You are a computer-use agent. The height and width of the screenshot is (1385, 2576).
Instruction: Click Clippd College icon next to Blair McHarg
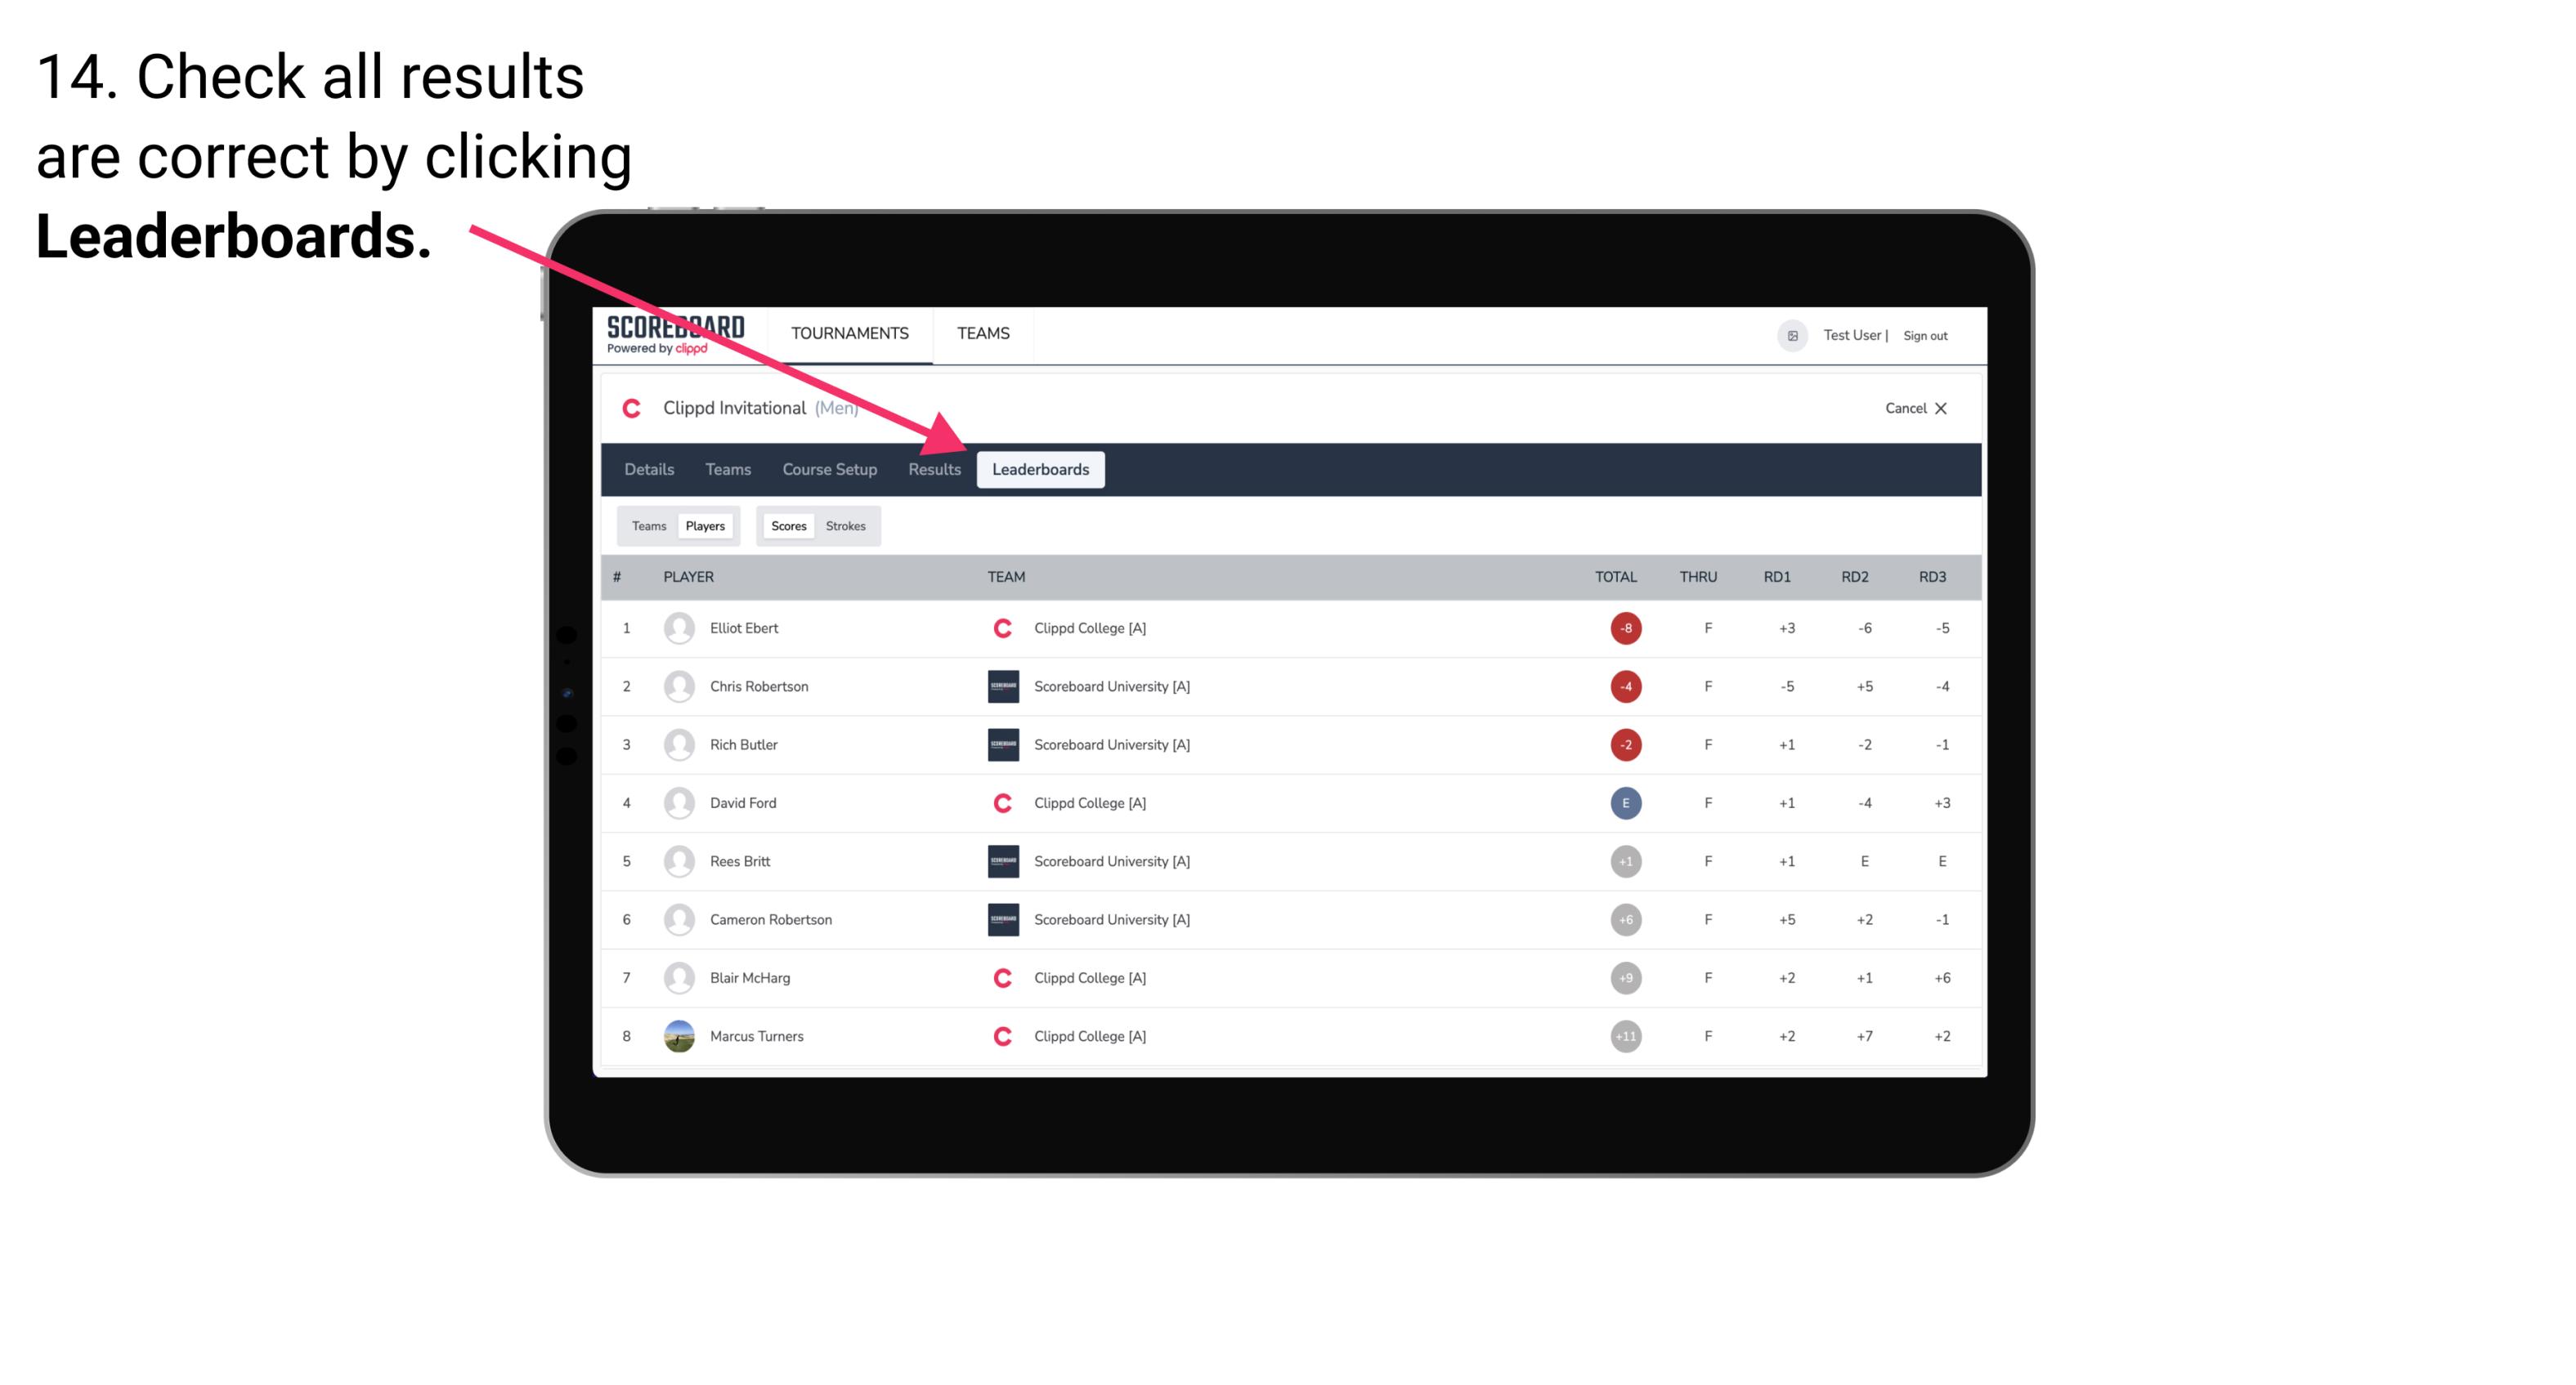[x=998, y=977]
